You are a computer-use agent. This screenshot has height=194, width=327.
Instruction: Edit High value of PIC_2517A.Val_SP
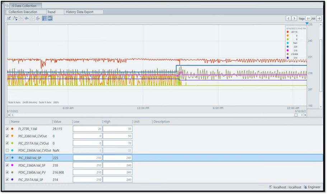[118, 179]
